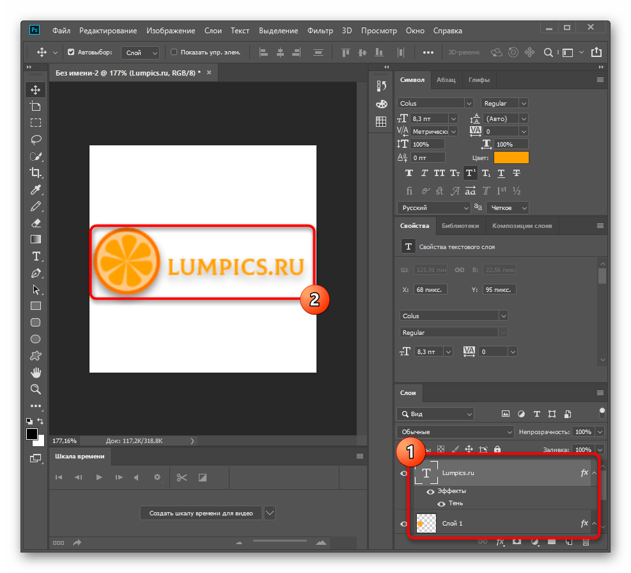Image resolution: width=631 pixels, height=573 pixels.
Task: Close the Без имени-2 document tab
Action: (209, 72)
